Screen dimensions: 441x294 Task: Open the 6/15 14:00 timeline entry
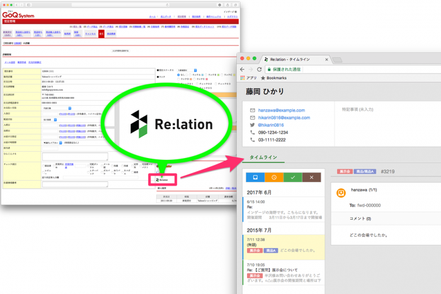point(283,210)
